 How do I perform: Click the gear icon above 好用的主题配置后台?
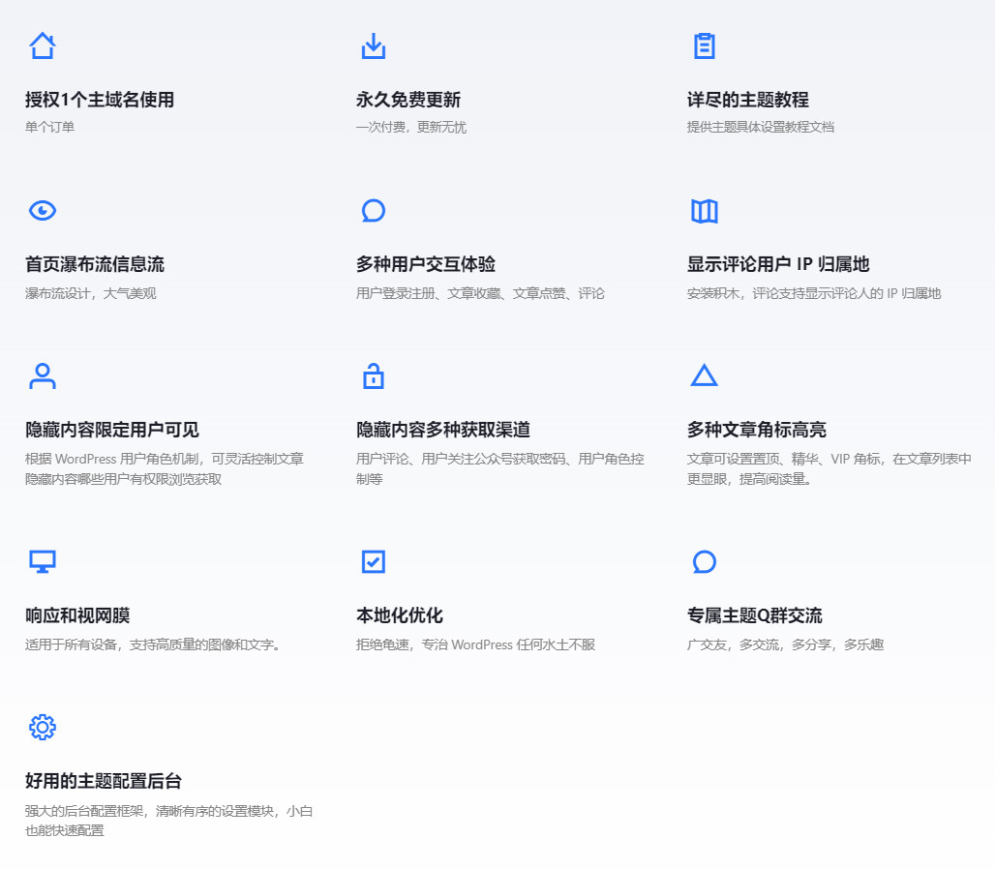pos(43,728)
